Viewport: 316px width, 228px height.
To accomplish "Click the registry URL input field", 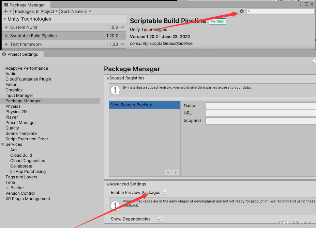I will pos(261,113).
